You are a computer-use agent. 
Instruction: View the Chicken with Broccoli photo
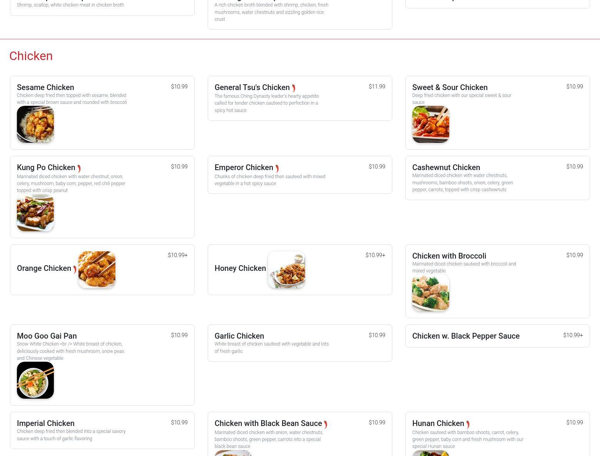pos(431,293)
